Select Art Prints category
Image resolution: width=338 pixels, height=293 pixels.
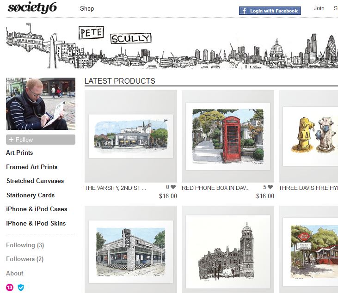[19, 153]
